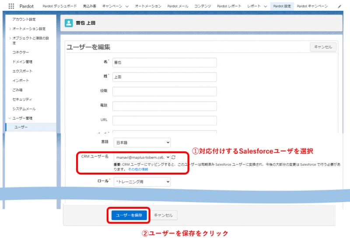Open セキュリティ in the sidebar

[22, 99]
